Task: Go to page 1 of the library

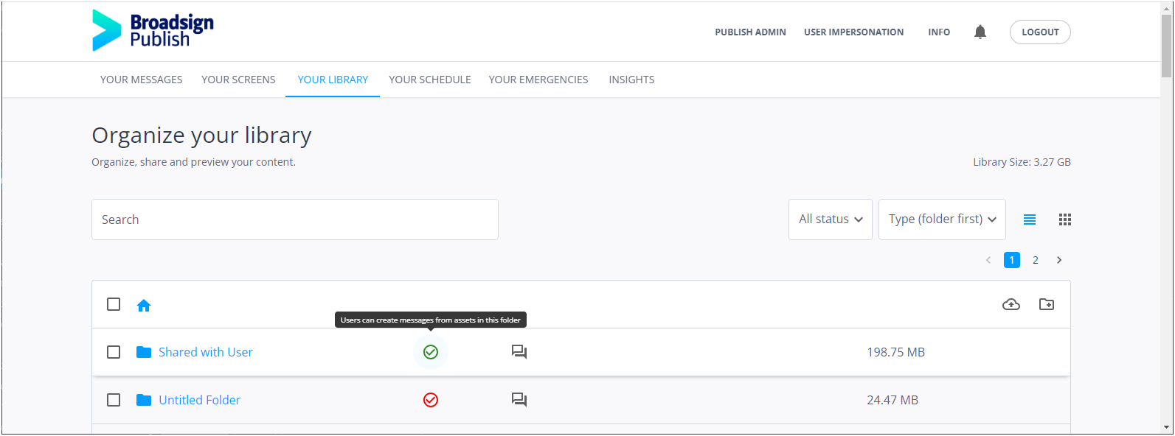Action: tap(1012, 260)
